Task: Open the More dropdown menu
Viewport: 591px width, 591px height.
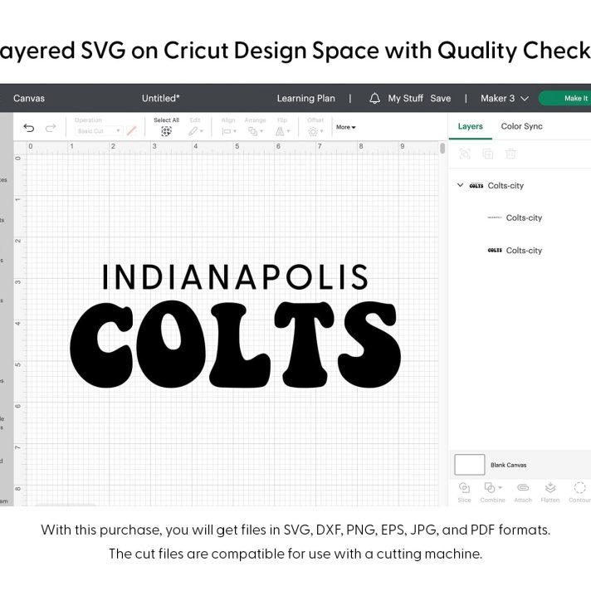Action: click(345, 127)
